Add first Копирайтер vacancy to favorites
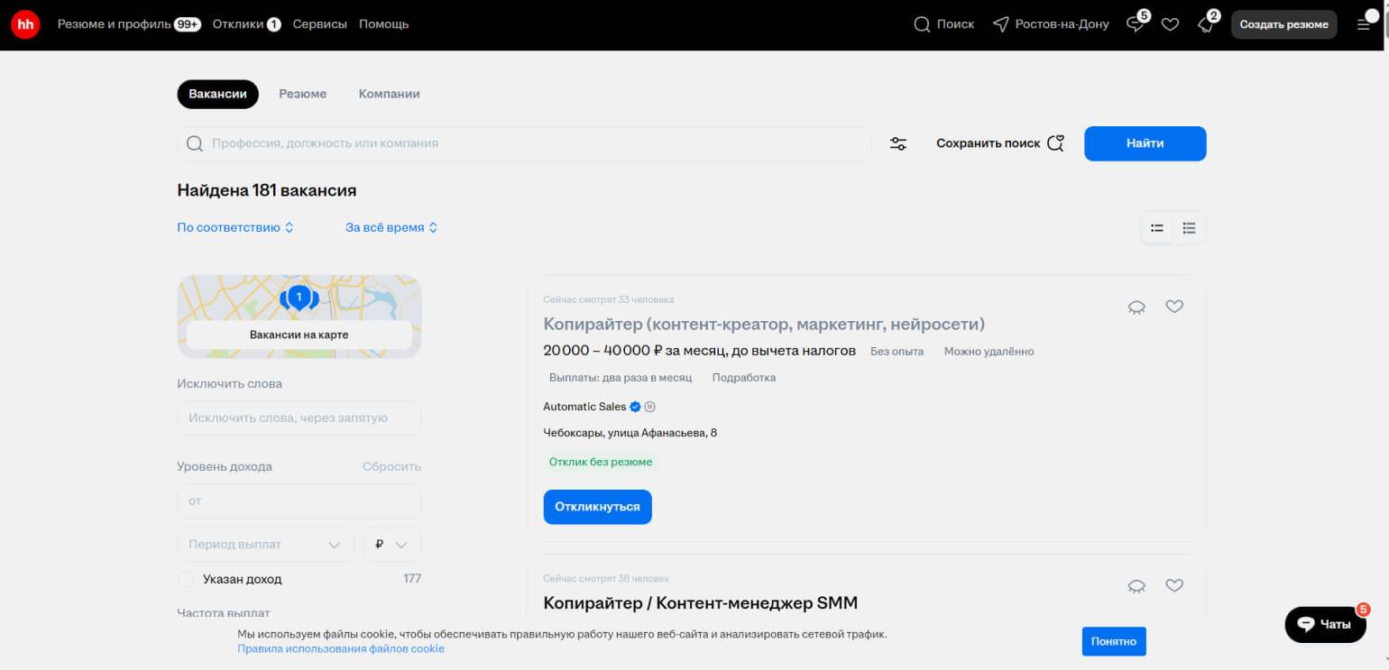 tap(1173, 307)
